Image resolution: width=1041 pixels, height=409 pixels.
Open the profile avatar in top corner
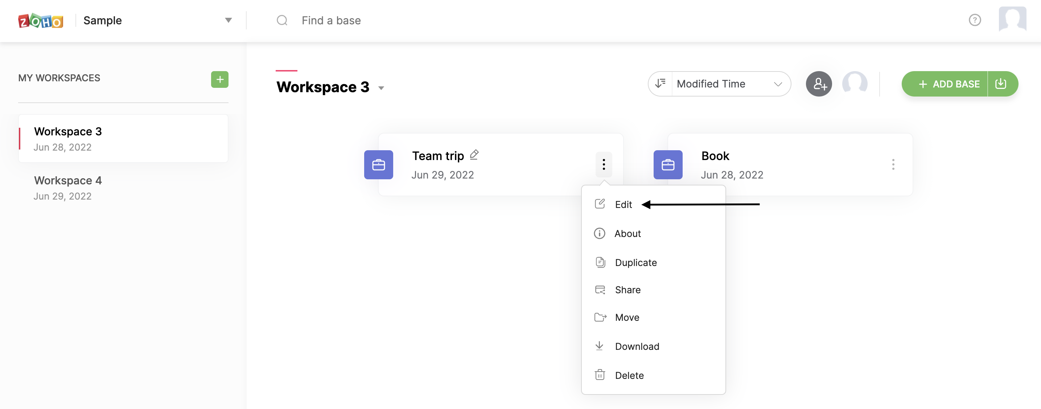pyautogui.click(x=1012, y=19)
